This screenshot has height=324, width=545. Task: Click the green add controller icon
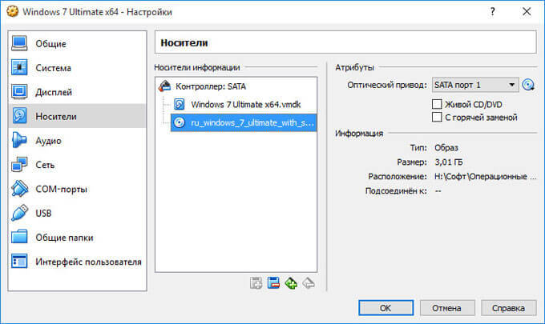point(291,282)
